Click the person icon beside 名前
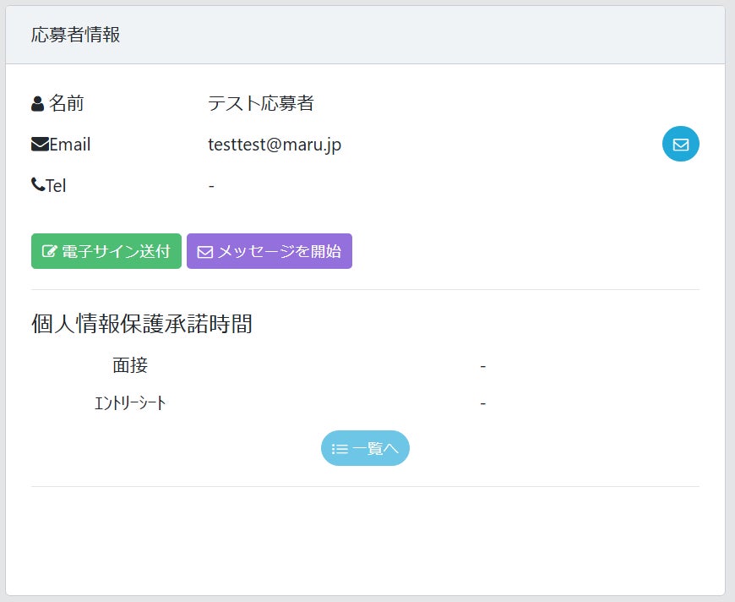The width and height of the screenshot is (735, 602). pyautogui.click(x=38, y=104)
